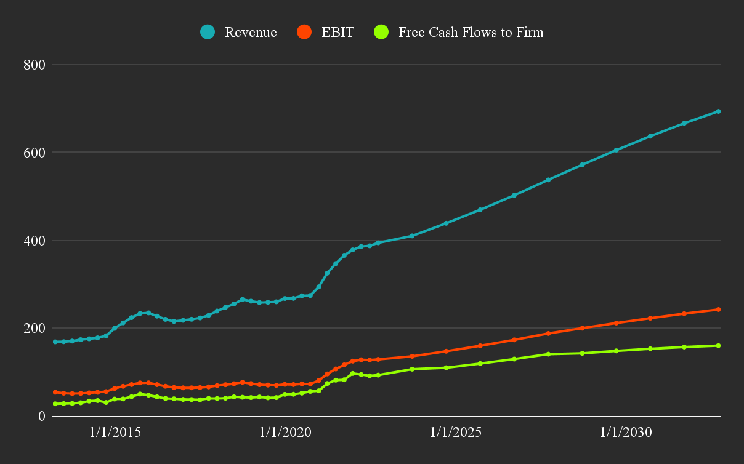Select the "1/1/2015" x-axis label
The image size is (744, 464).
point(115,433)
